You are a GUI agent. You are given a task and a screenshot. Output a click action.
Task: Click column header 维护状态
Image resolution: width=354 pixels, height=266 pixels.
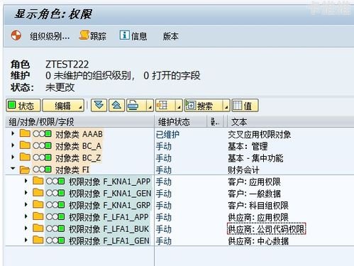pyautogui.click(x=180, y=122)
